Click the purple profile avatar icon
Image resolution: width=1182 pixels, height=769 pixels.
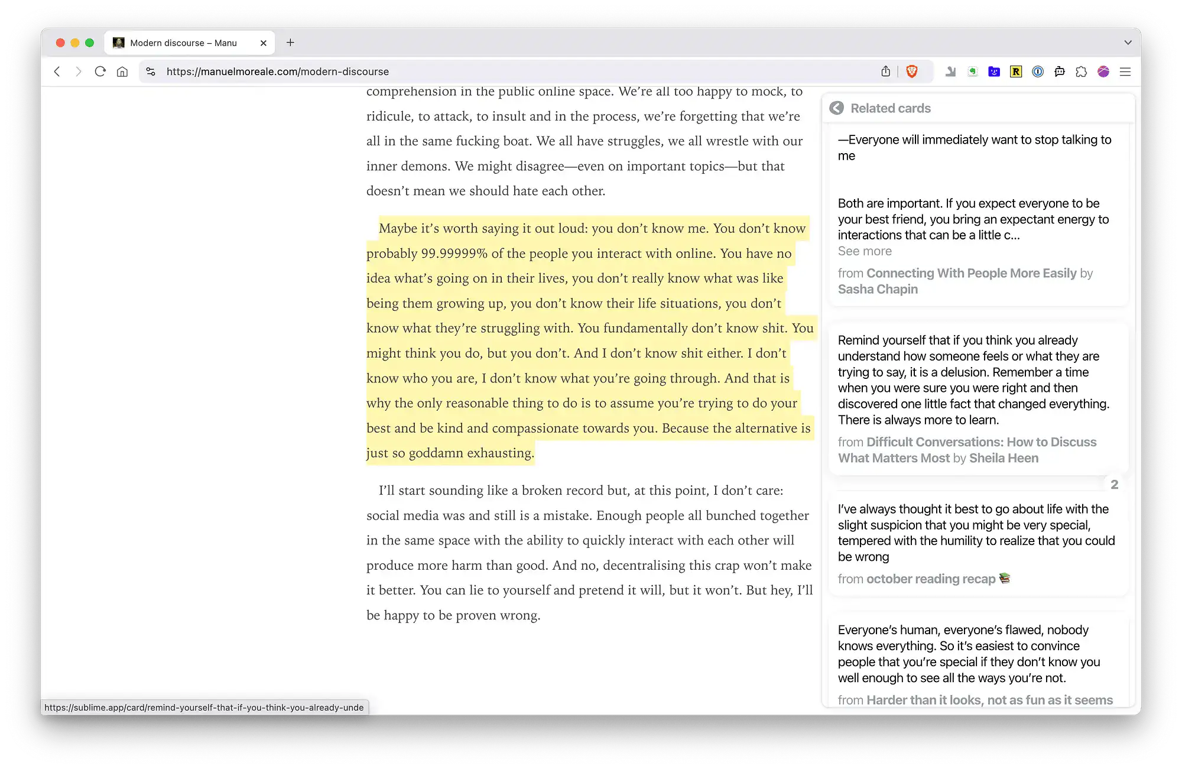point(1103,72)
